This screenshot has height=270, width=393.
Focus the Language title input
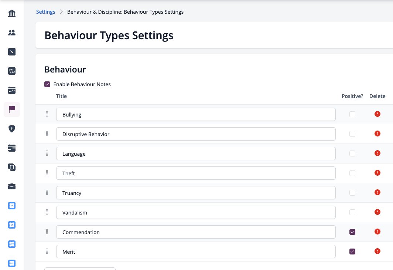coord(196,153)
